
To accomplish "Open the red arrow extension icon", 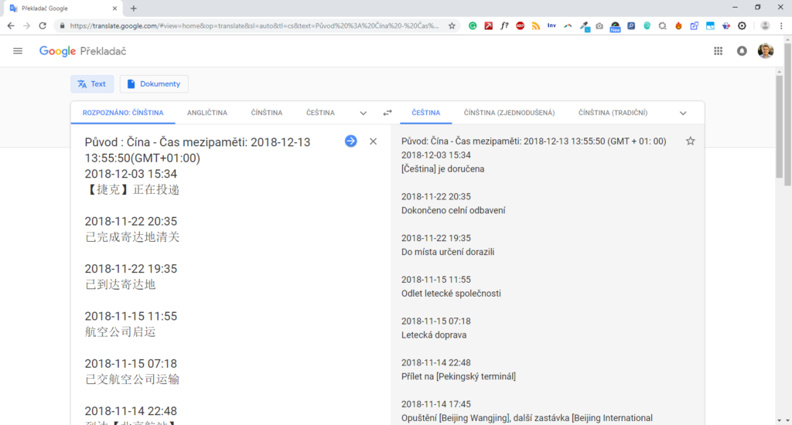I will pos(488,25).
